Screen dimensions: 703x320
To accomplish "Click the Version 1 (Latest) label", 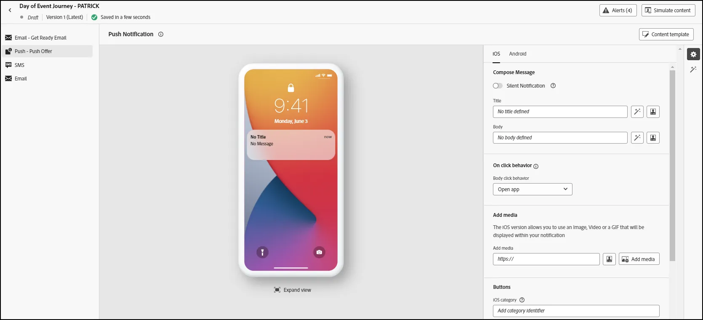I will tap(64, 17).
